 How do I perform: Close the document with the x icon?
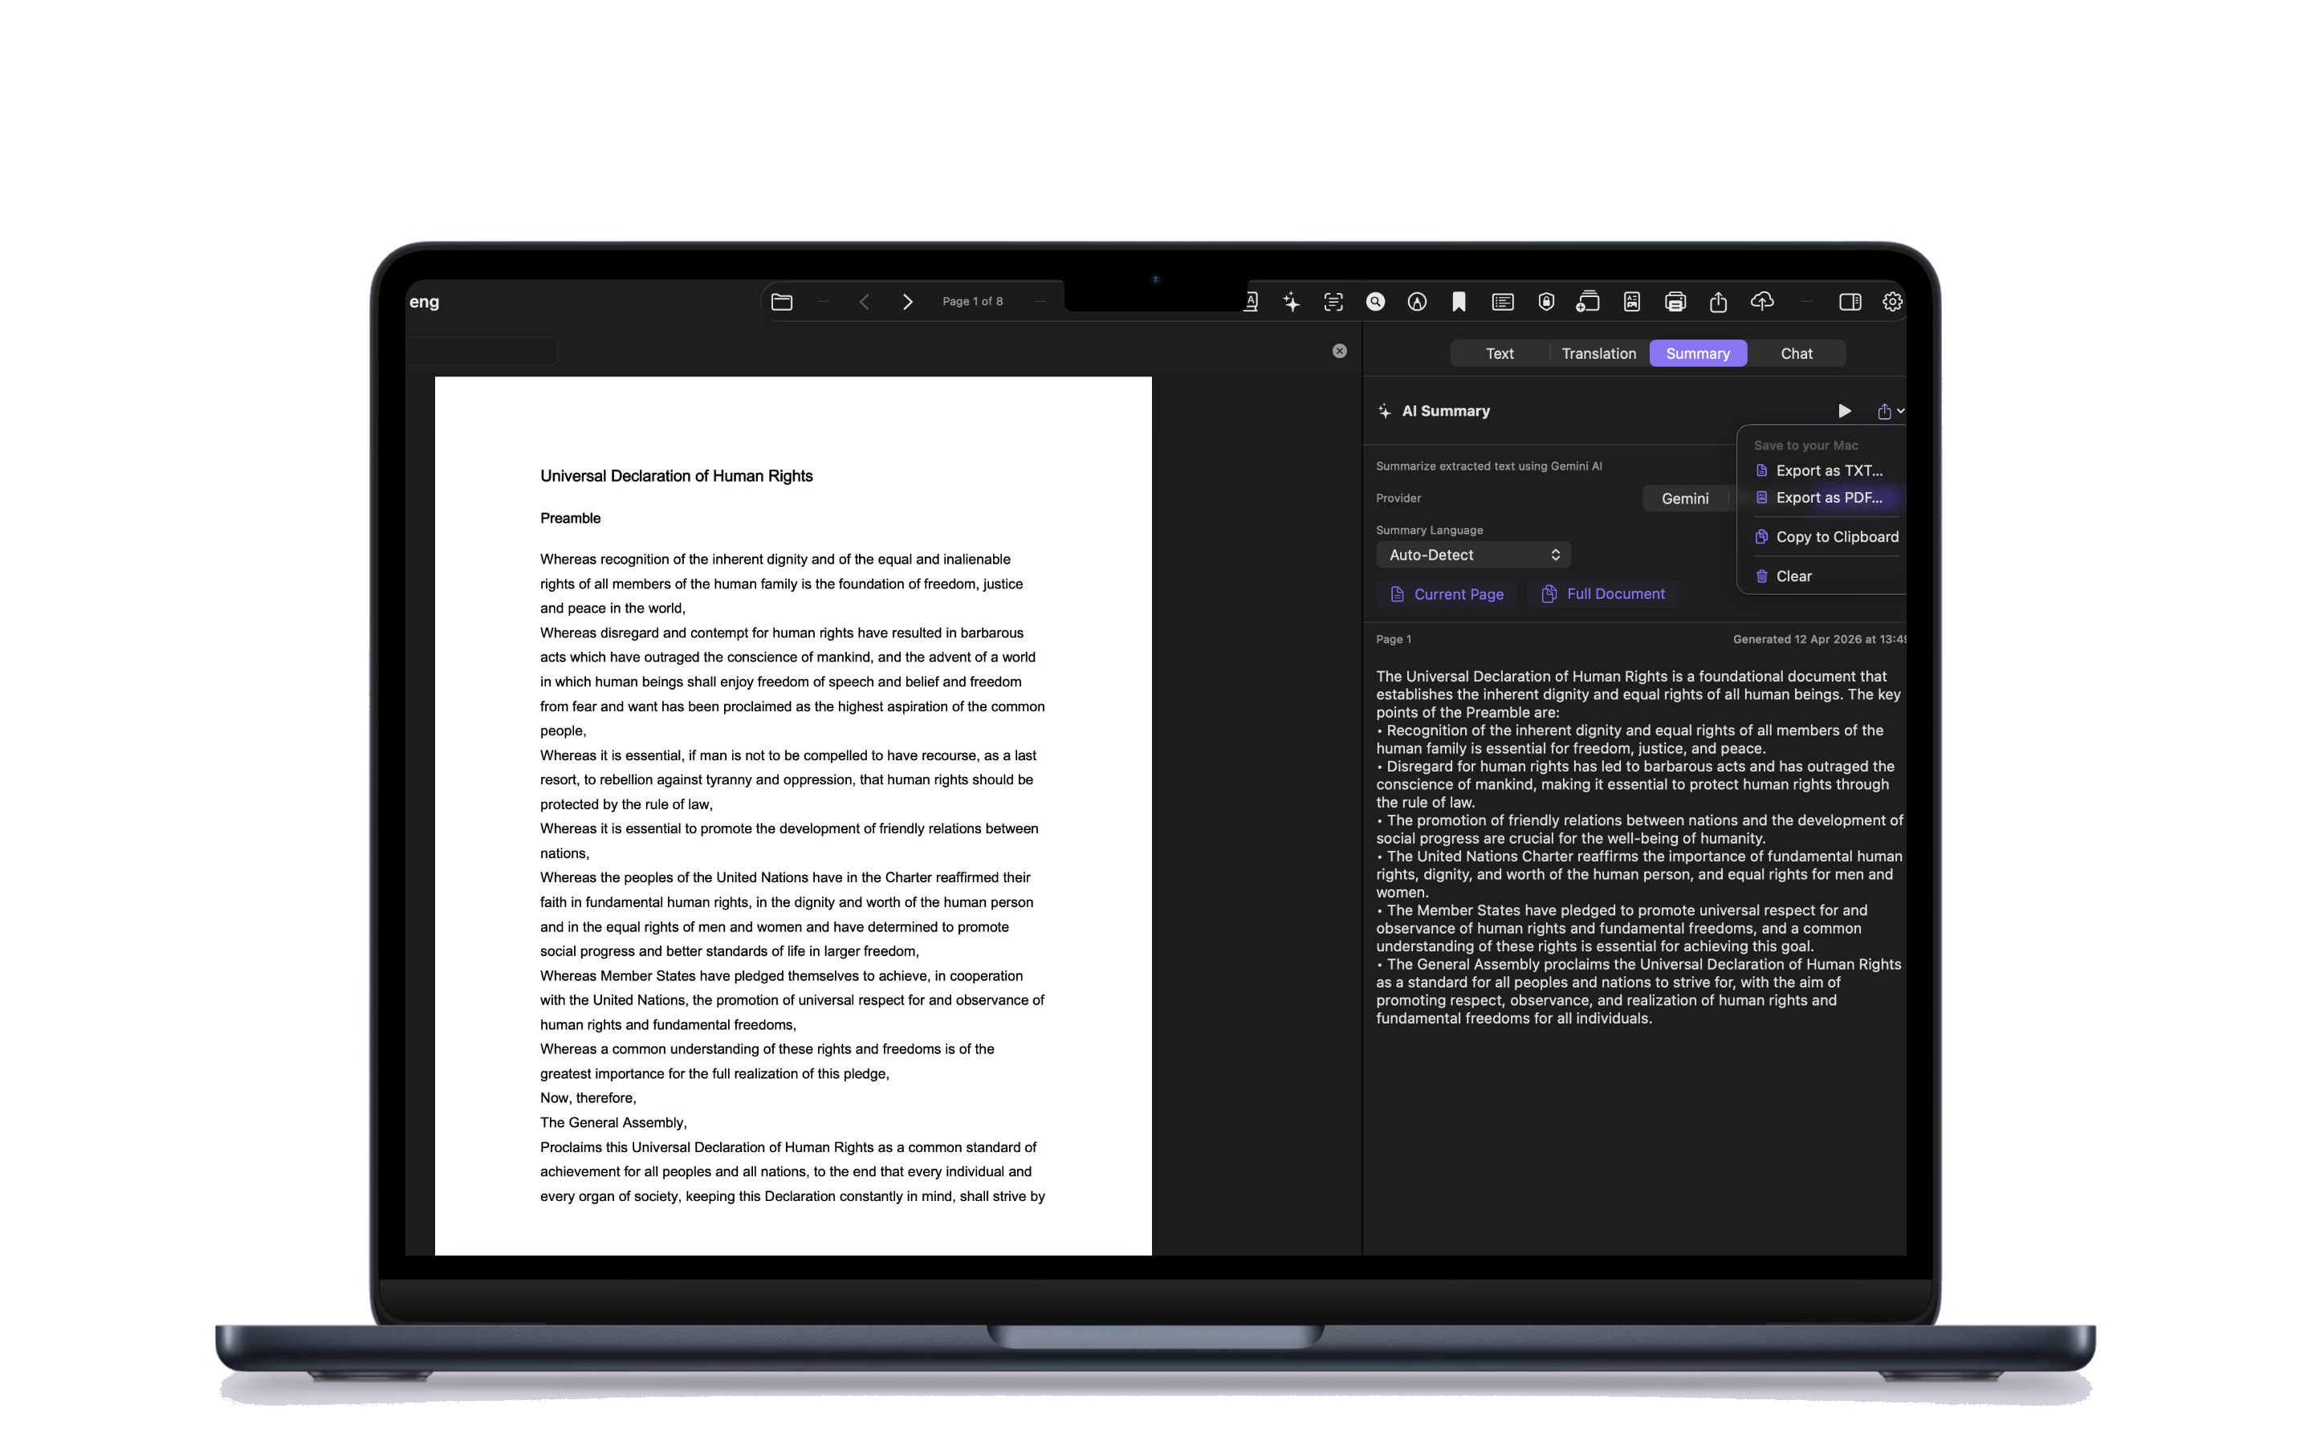click(1339, 352)
